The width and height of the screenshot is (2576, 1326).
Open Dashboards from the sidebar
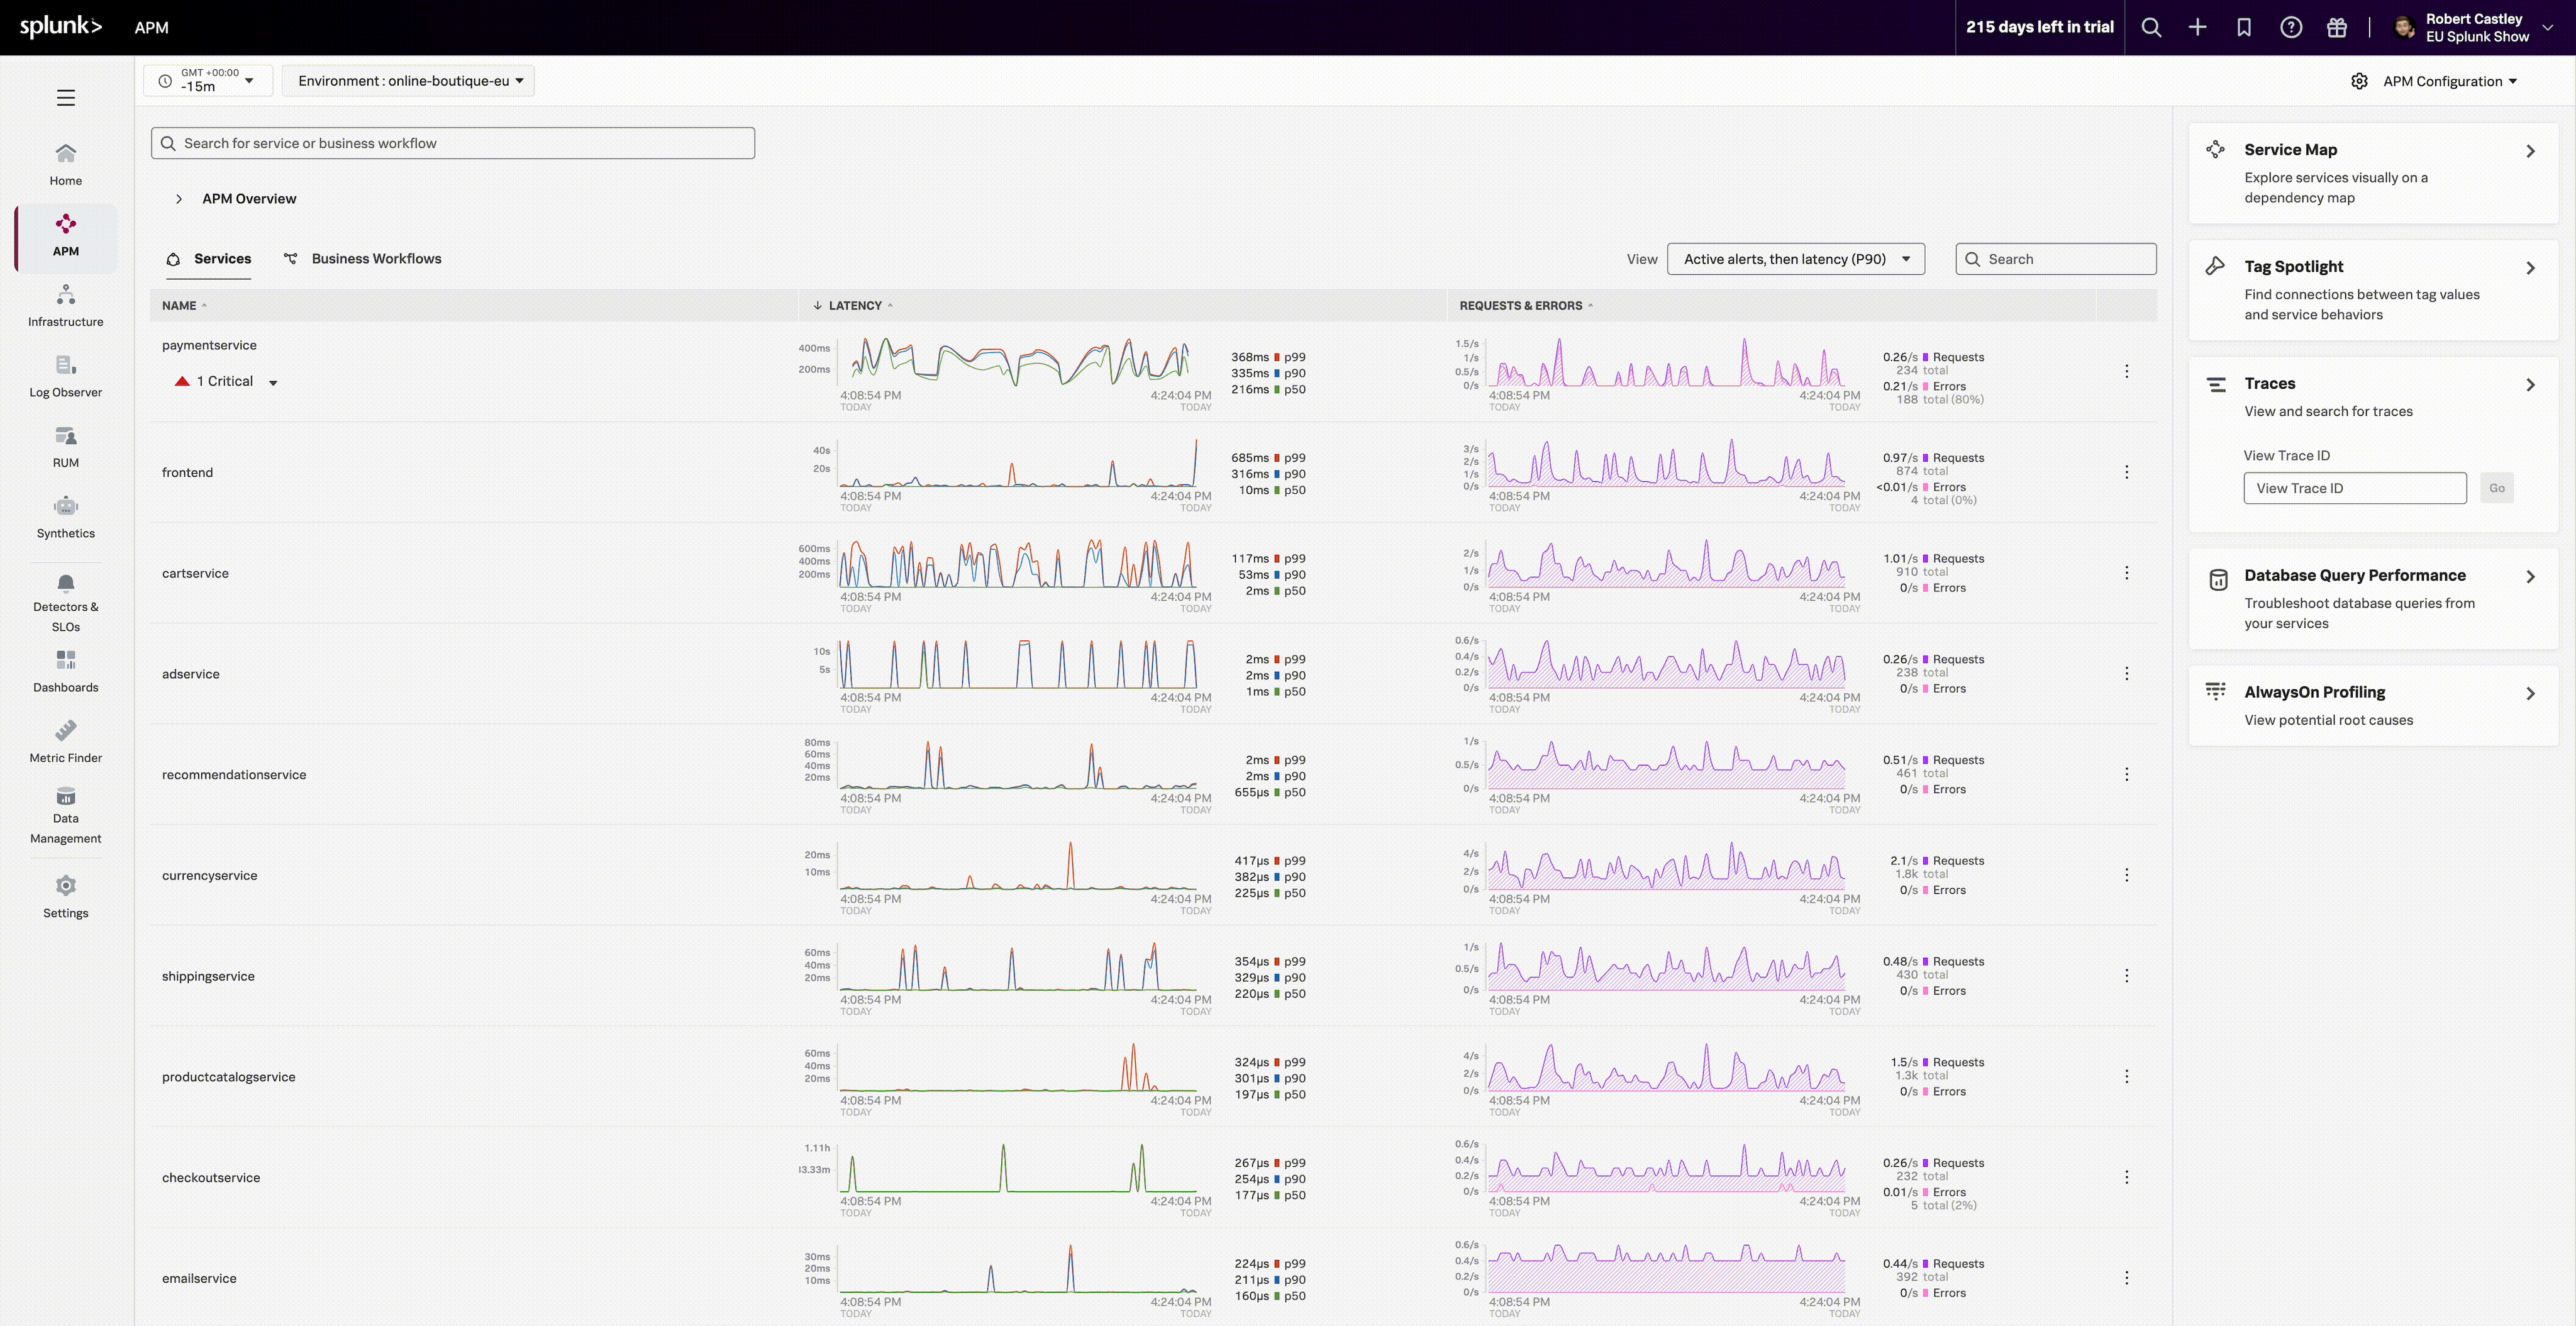point(66,671)
